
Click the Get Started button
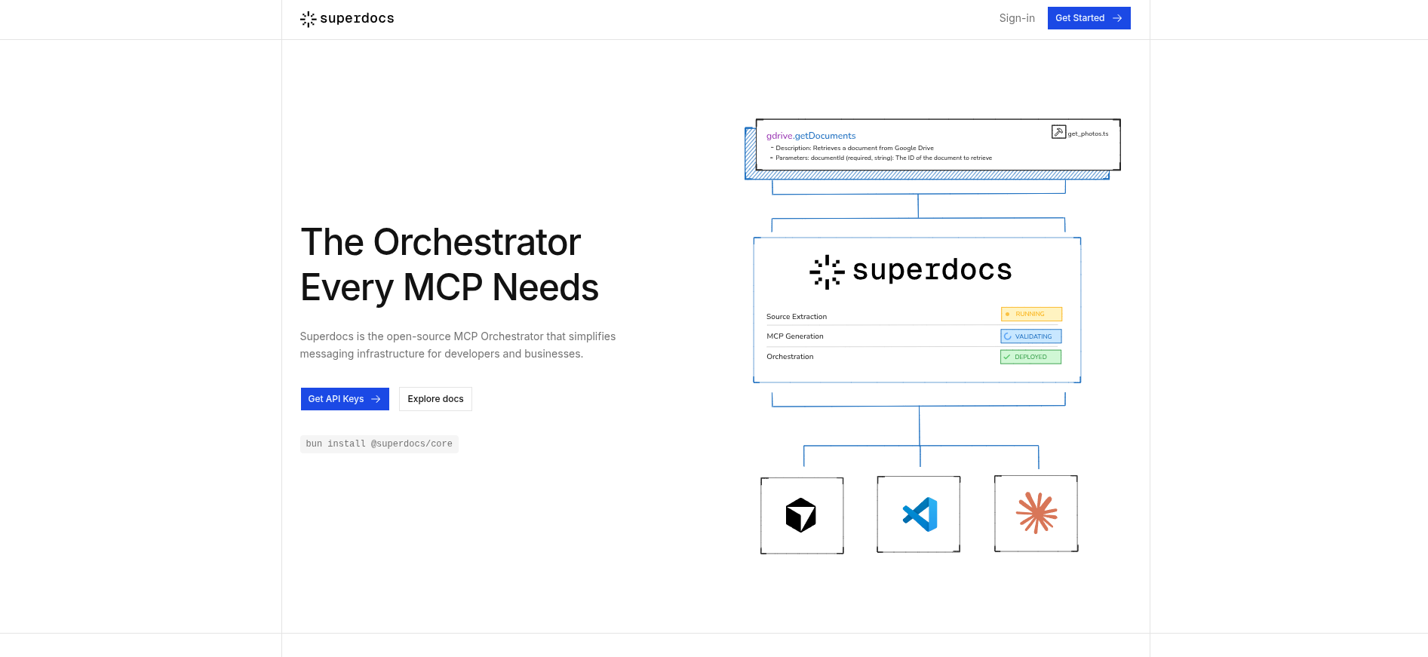1089,18
